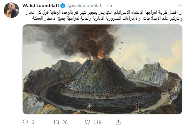Like the tweet with the heart icon
Screen dimensions: 185x128
click(x=87, y=122)
